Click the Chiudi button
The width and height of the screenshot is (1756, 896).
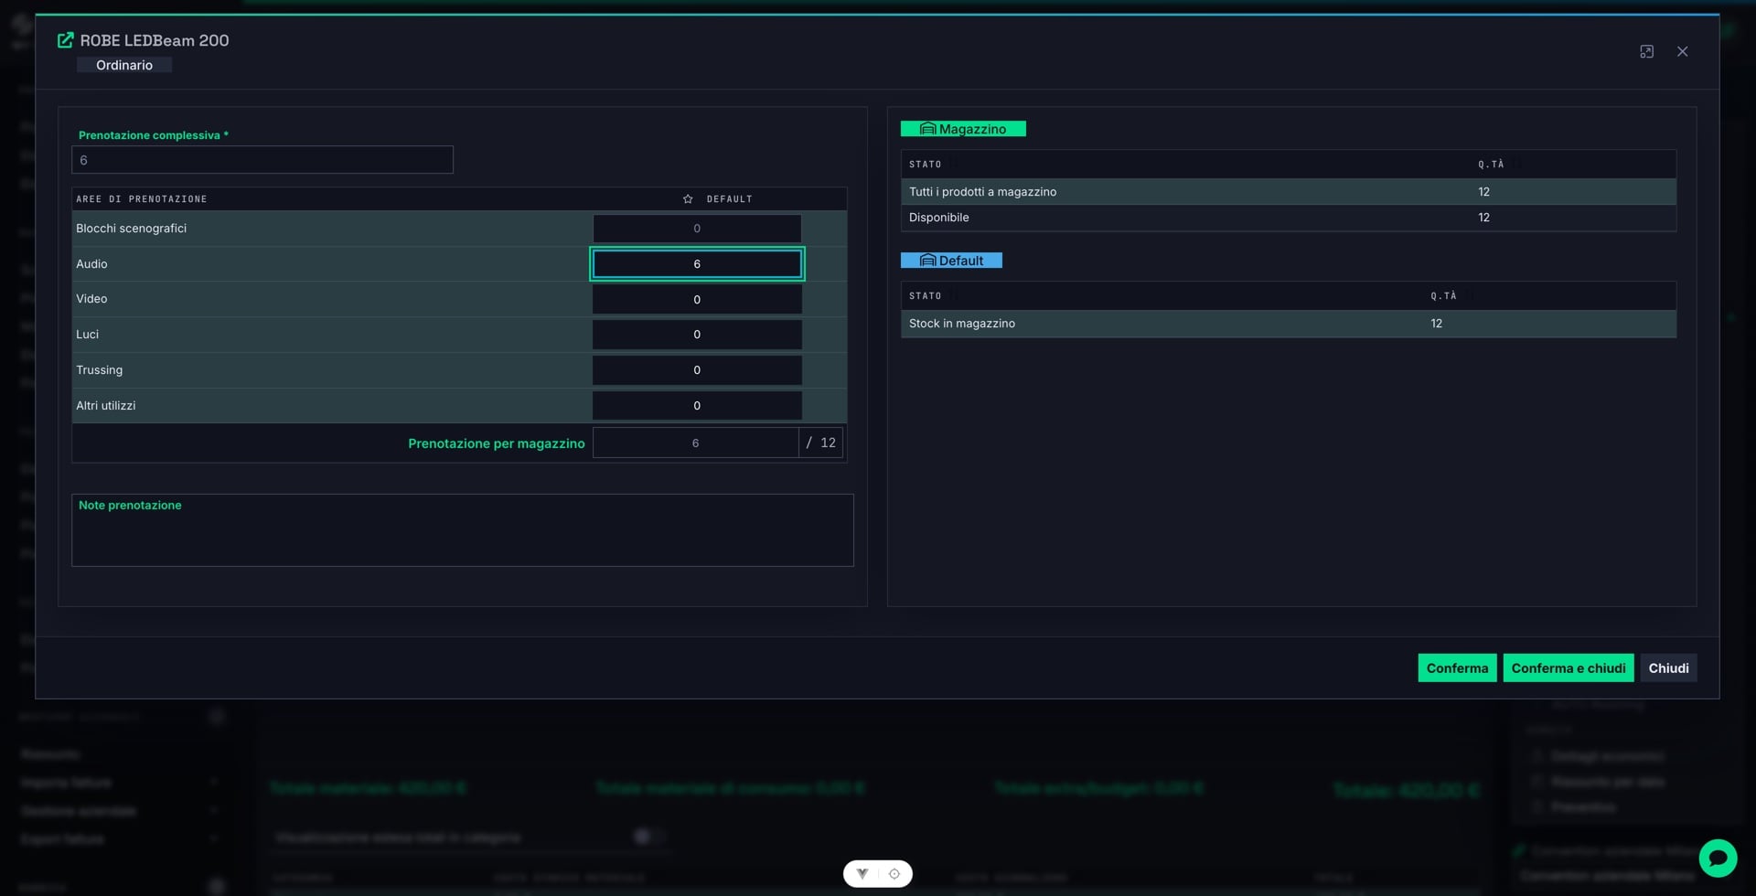(x=1668, y=668)
